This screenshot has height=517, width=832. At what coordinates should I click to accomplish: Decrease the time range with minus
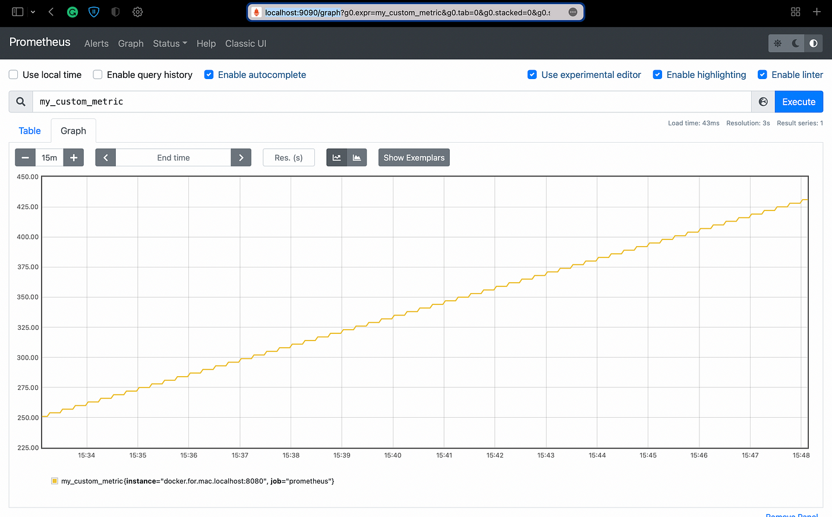pos(25,157)
